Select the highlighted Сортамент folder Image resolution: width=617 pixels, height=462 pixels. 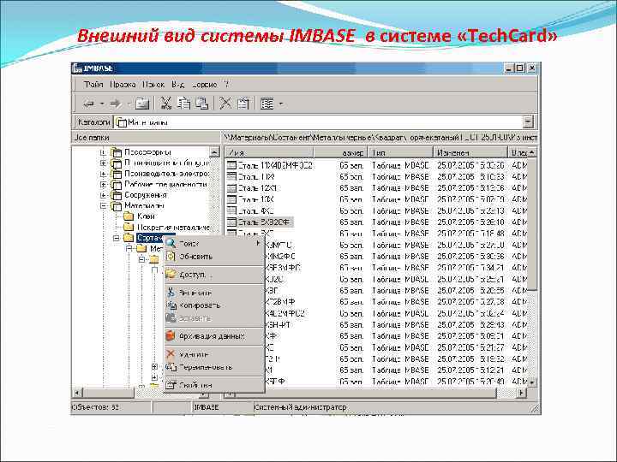coord(150,238)
